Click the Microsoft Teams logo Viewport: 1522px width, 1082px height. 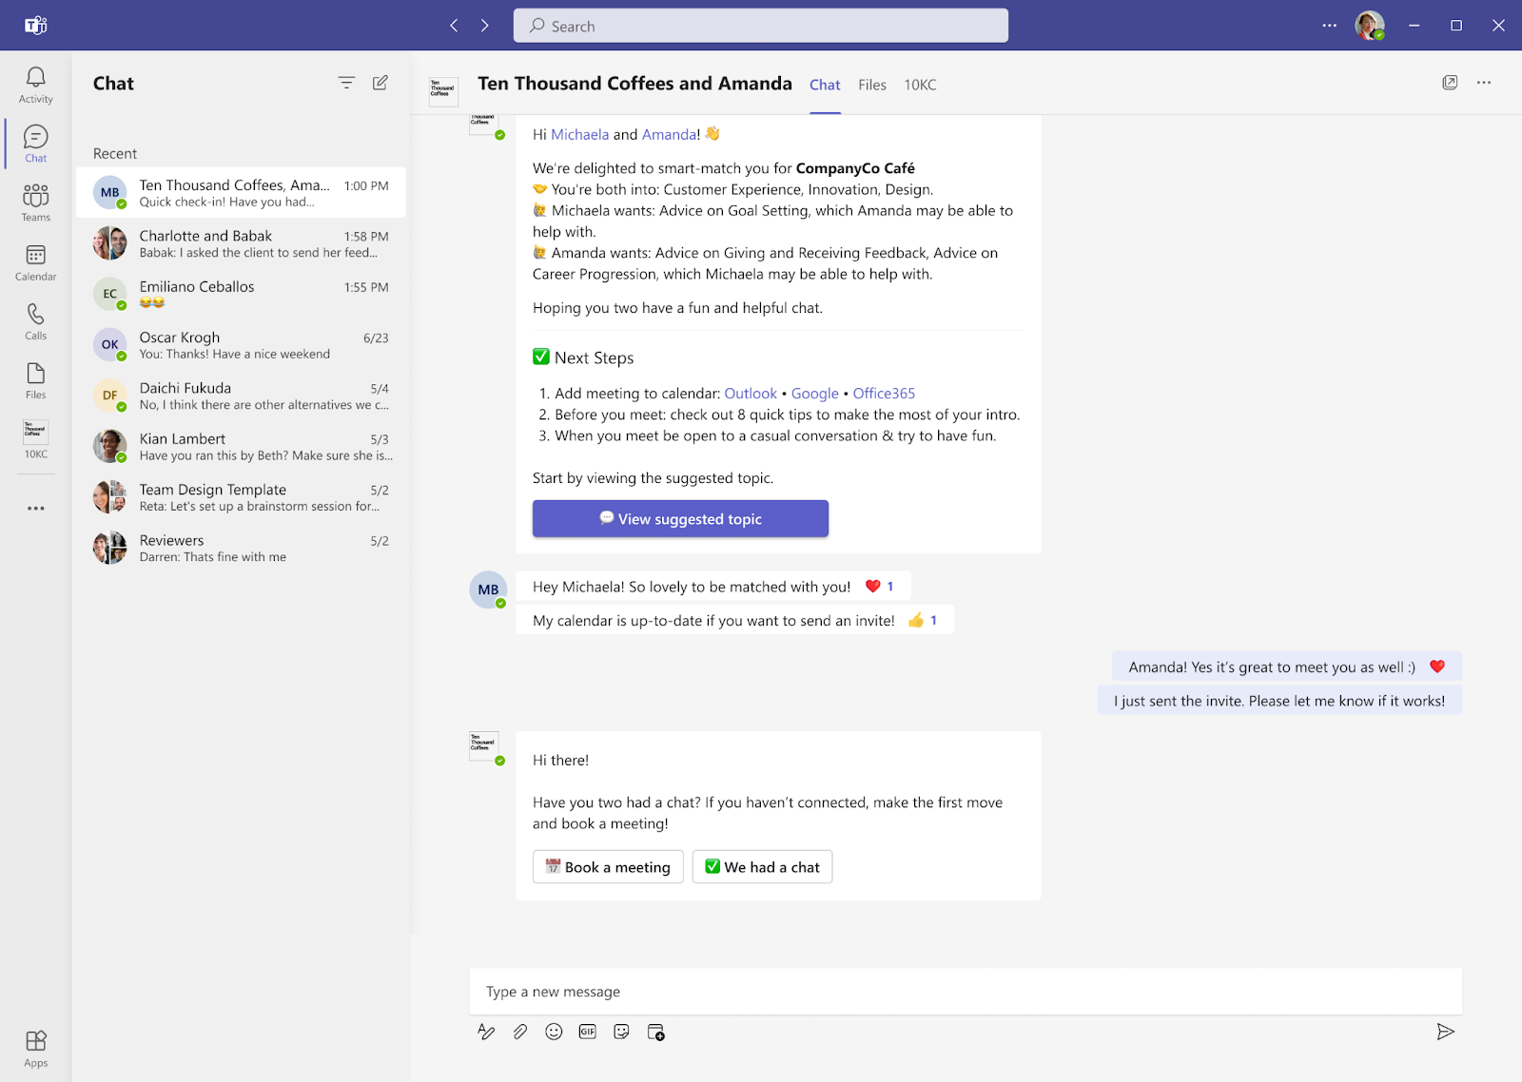coord(36,26)
